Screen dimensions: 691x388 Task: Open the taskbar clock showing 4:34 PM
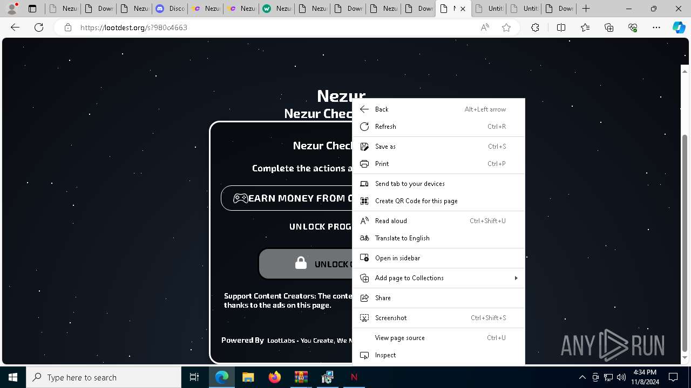click(x=645, y=377)
